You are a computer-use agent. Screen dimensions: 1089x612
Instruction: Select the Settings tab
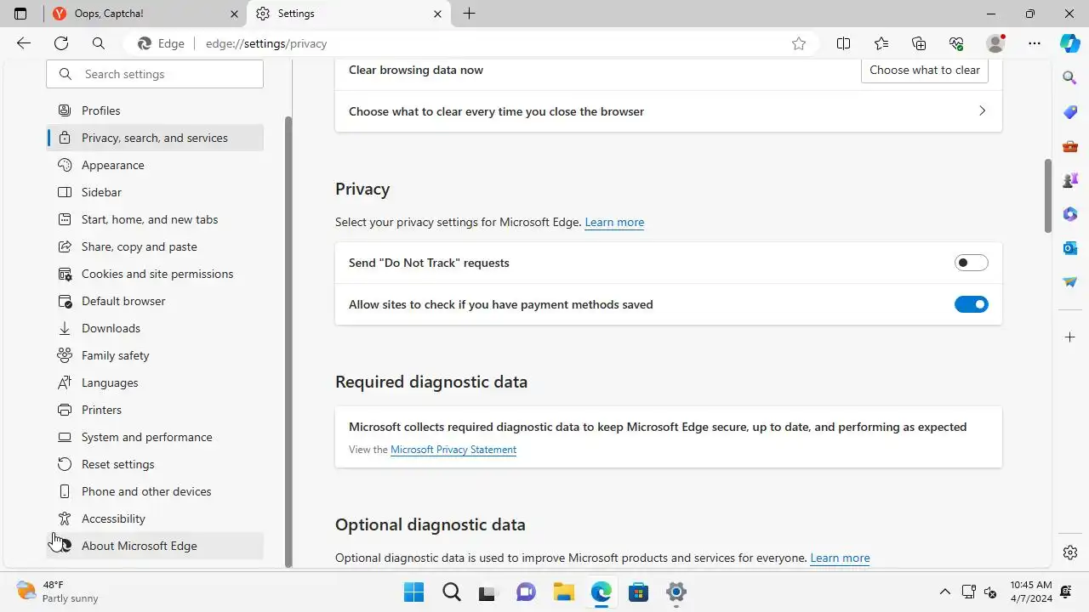click(349, 14)
